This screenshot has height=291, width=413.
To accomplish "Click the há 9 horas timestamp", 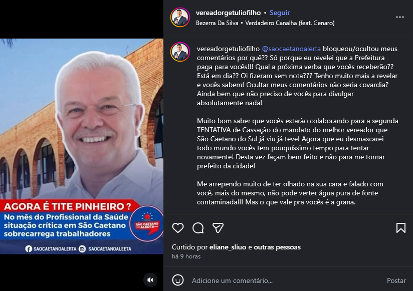I will [x=186, y=256].
